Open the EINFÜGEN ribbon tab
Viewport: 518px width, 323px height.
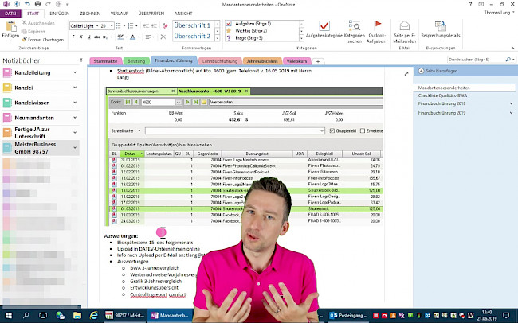tap(59, 14)
